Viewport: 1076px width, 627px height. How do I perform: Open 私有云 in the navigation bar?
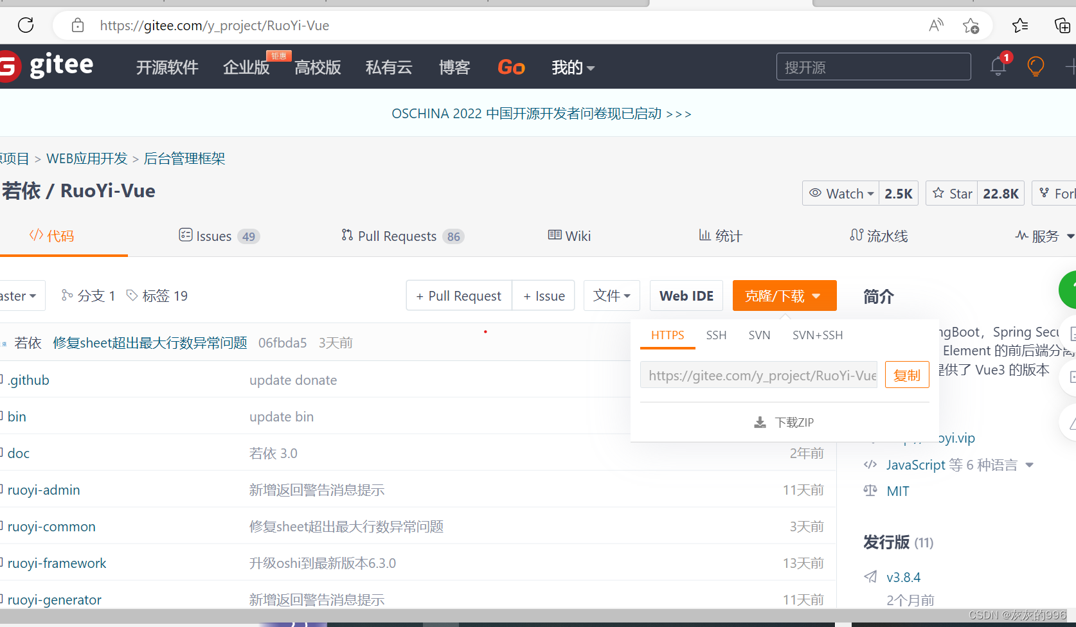389,67
